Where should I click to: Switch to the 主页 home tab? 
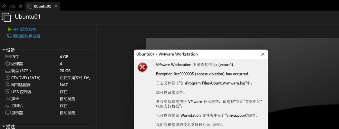[9, 6]
